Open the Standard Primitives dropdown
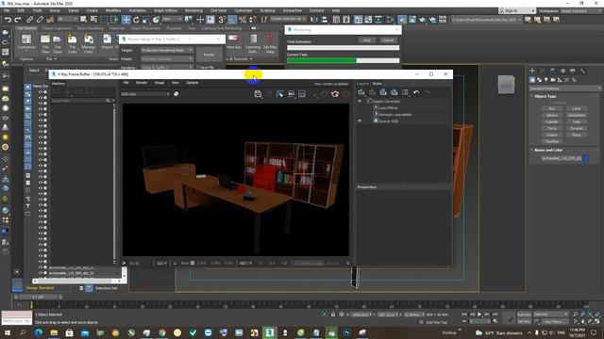The image size is (604, 339). 564,89
